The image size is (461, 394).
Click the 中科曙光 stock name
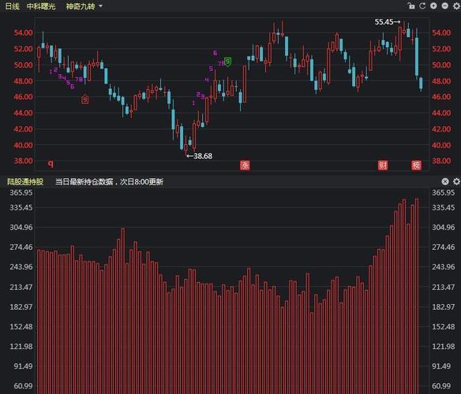[x=41, y=6]
